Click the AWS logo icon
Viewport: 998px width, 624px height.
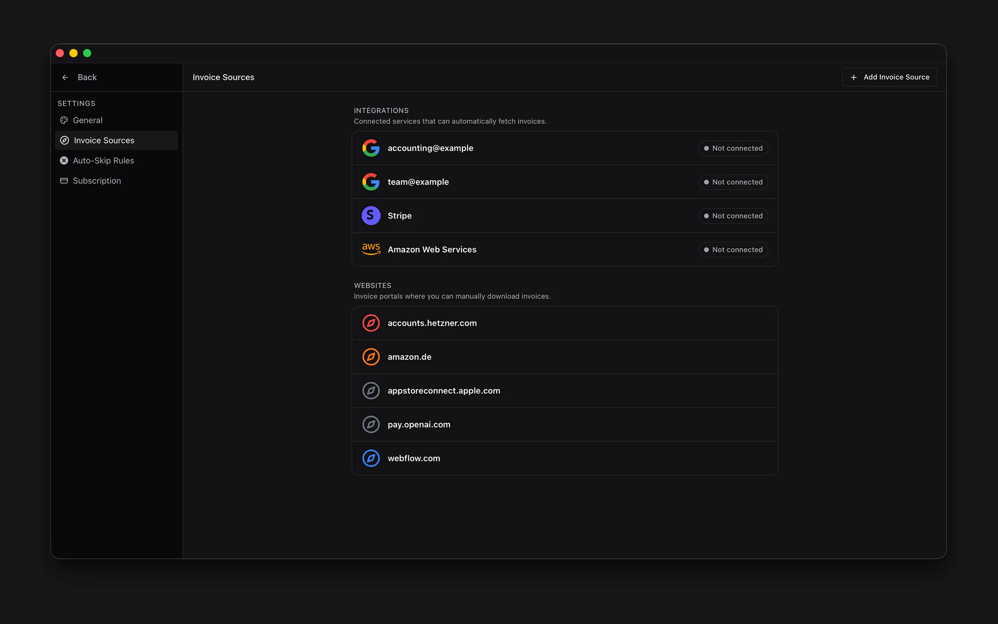[371, 249]
